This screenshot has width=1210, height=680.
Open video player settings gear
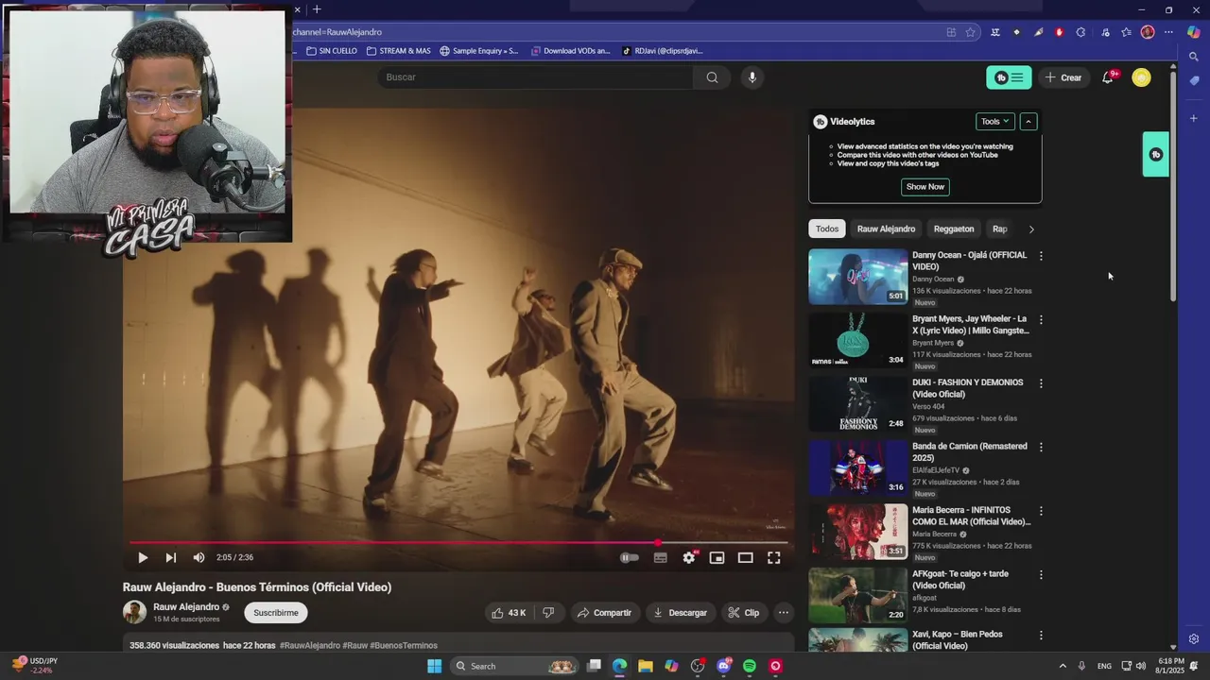[x=689, y=558]
